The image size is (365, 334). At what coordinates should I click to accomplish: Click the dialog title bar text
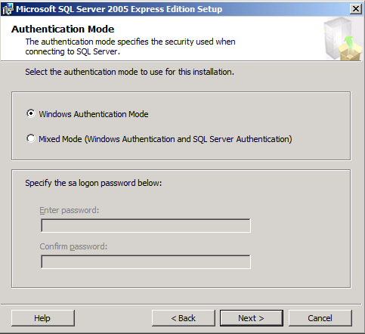[x=119, y=9]
